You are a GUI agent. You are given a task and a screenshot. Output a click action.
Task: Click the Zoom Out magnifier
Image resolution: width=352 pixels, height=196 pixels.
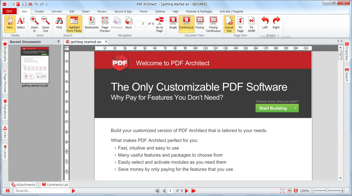[x=45, y=24]
